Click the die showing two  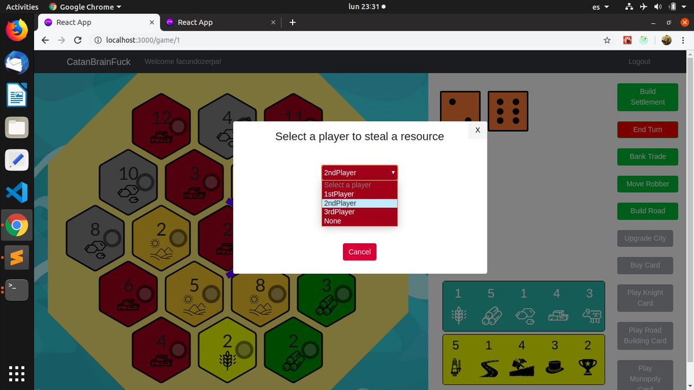(460, 111)
